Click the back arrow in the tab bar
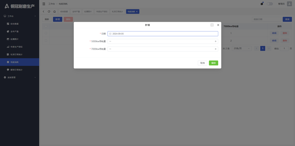This screenshot has width=295, height=146. [44, 11]
